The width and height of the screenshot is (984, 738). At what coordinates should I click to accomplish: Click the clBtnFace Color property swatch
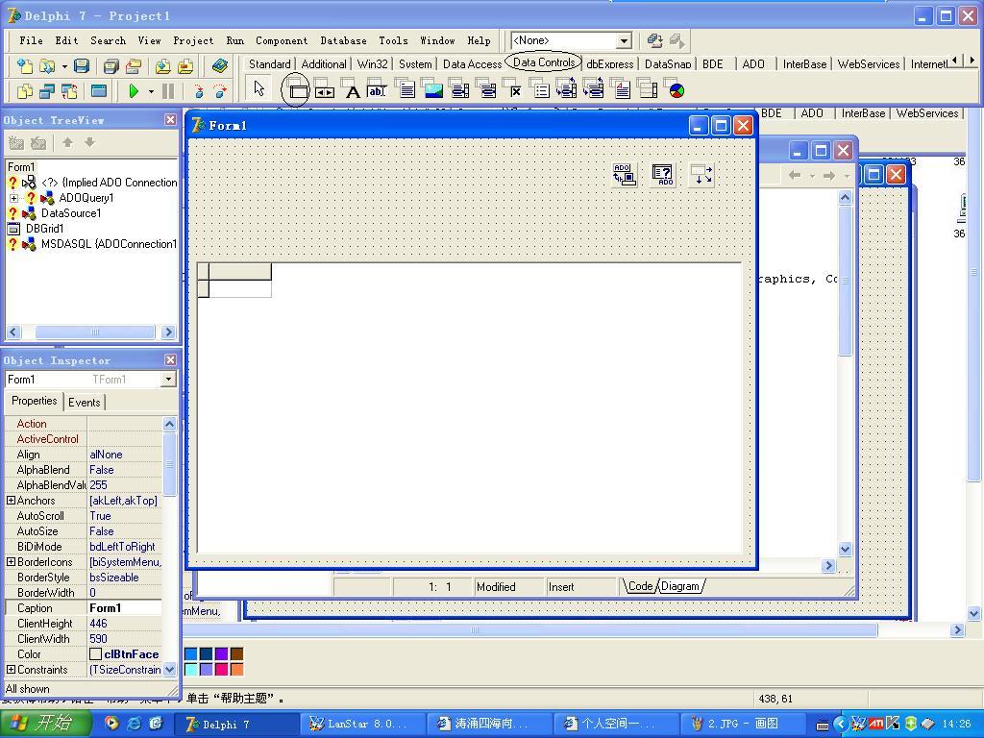point(96,654)
